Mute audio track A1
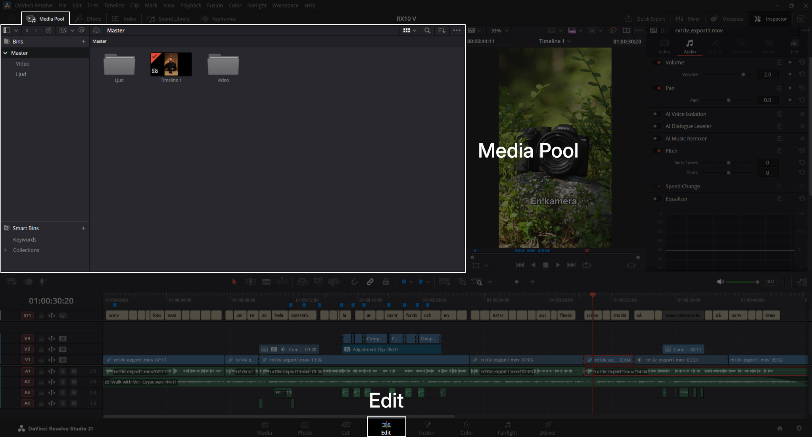The image size is (812, 437). click(x=74, y=371)
